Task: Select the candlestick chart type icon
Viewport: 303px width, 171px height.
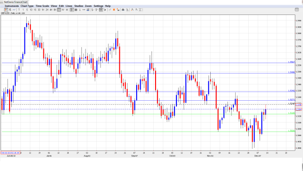Action: pyautogui.click(x=6, y=10)
